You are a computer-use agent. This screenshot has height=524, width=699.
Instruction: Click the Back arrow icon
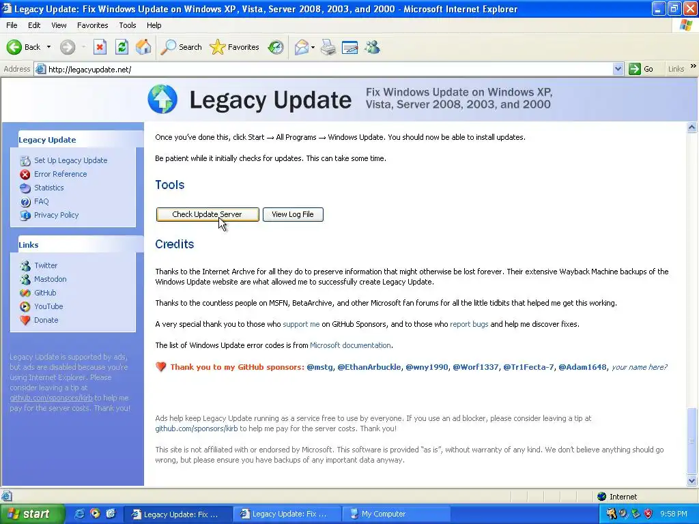click(x=14, y=47)
